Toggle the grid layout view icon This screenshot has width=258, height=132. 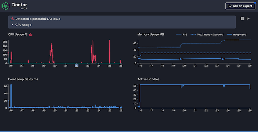(x=242, y=19)
